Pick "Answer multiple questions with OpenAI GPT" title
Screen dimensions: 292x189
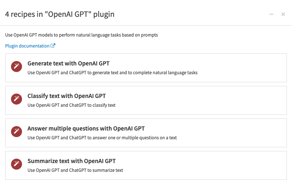click(x=86, y=129)
